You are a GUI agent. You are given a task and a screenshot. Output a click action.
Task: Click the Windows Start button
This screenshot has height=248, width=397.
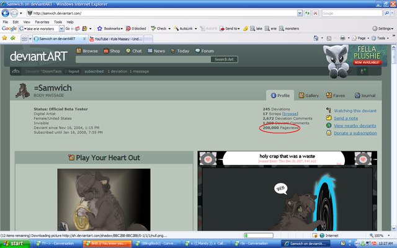(15, 244)
